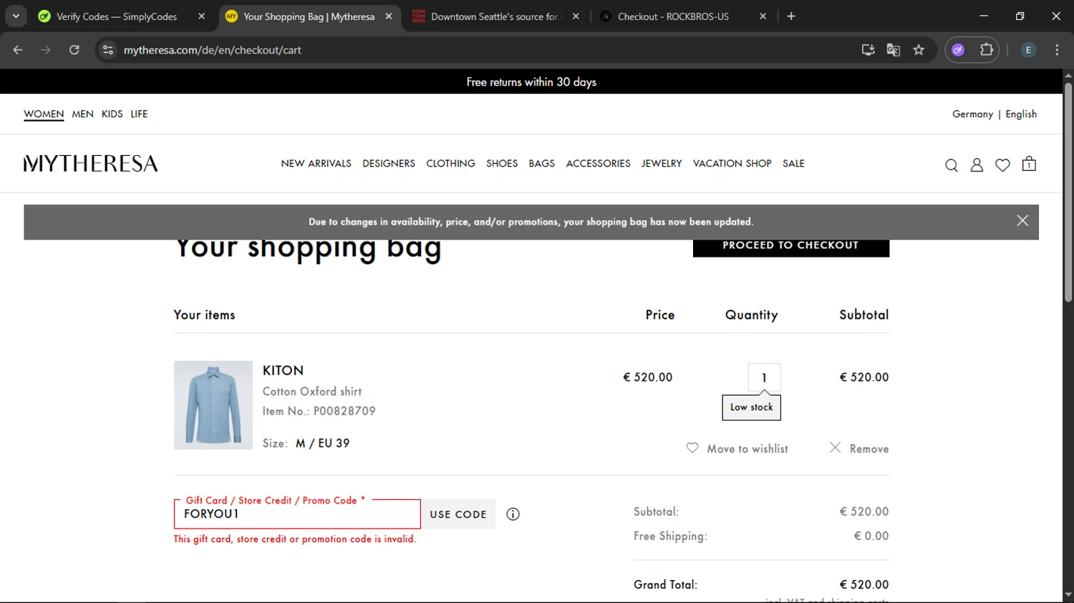Image resolution: width=1074 pixels, height=603 pixels.
Task: Click the Grand Total € 520.00 amount
Action: coord(864,584)
